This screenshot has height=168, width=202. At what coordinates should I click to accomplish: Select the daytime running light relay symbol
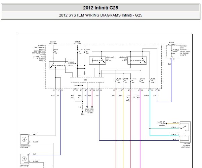click(x=185, y=132)
